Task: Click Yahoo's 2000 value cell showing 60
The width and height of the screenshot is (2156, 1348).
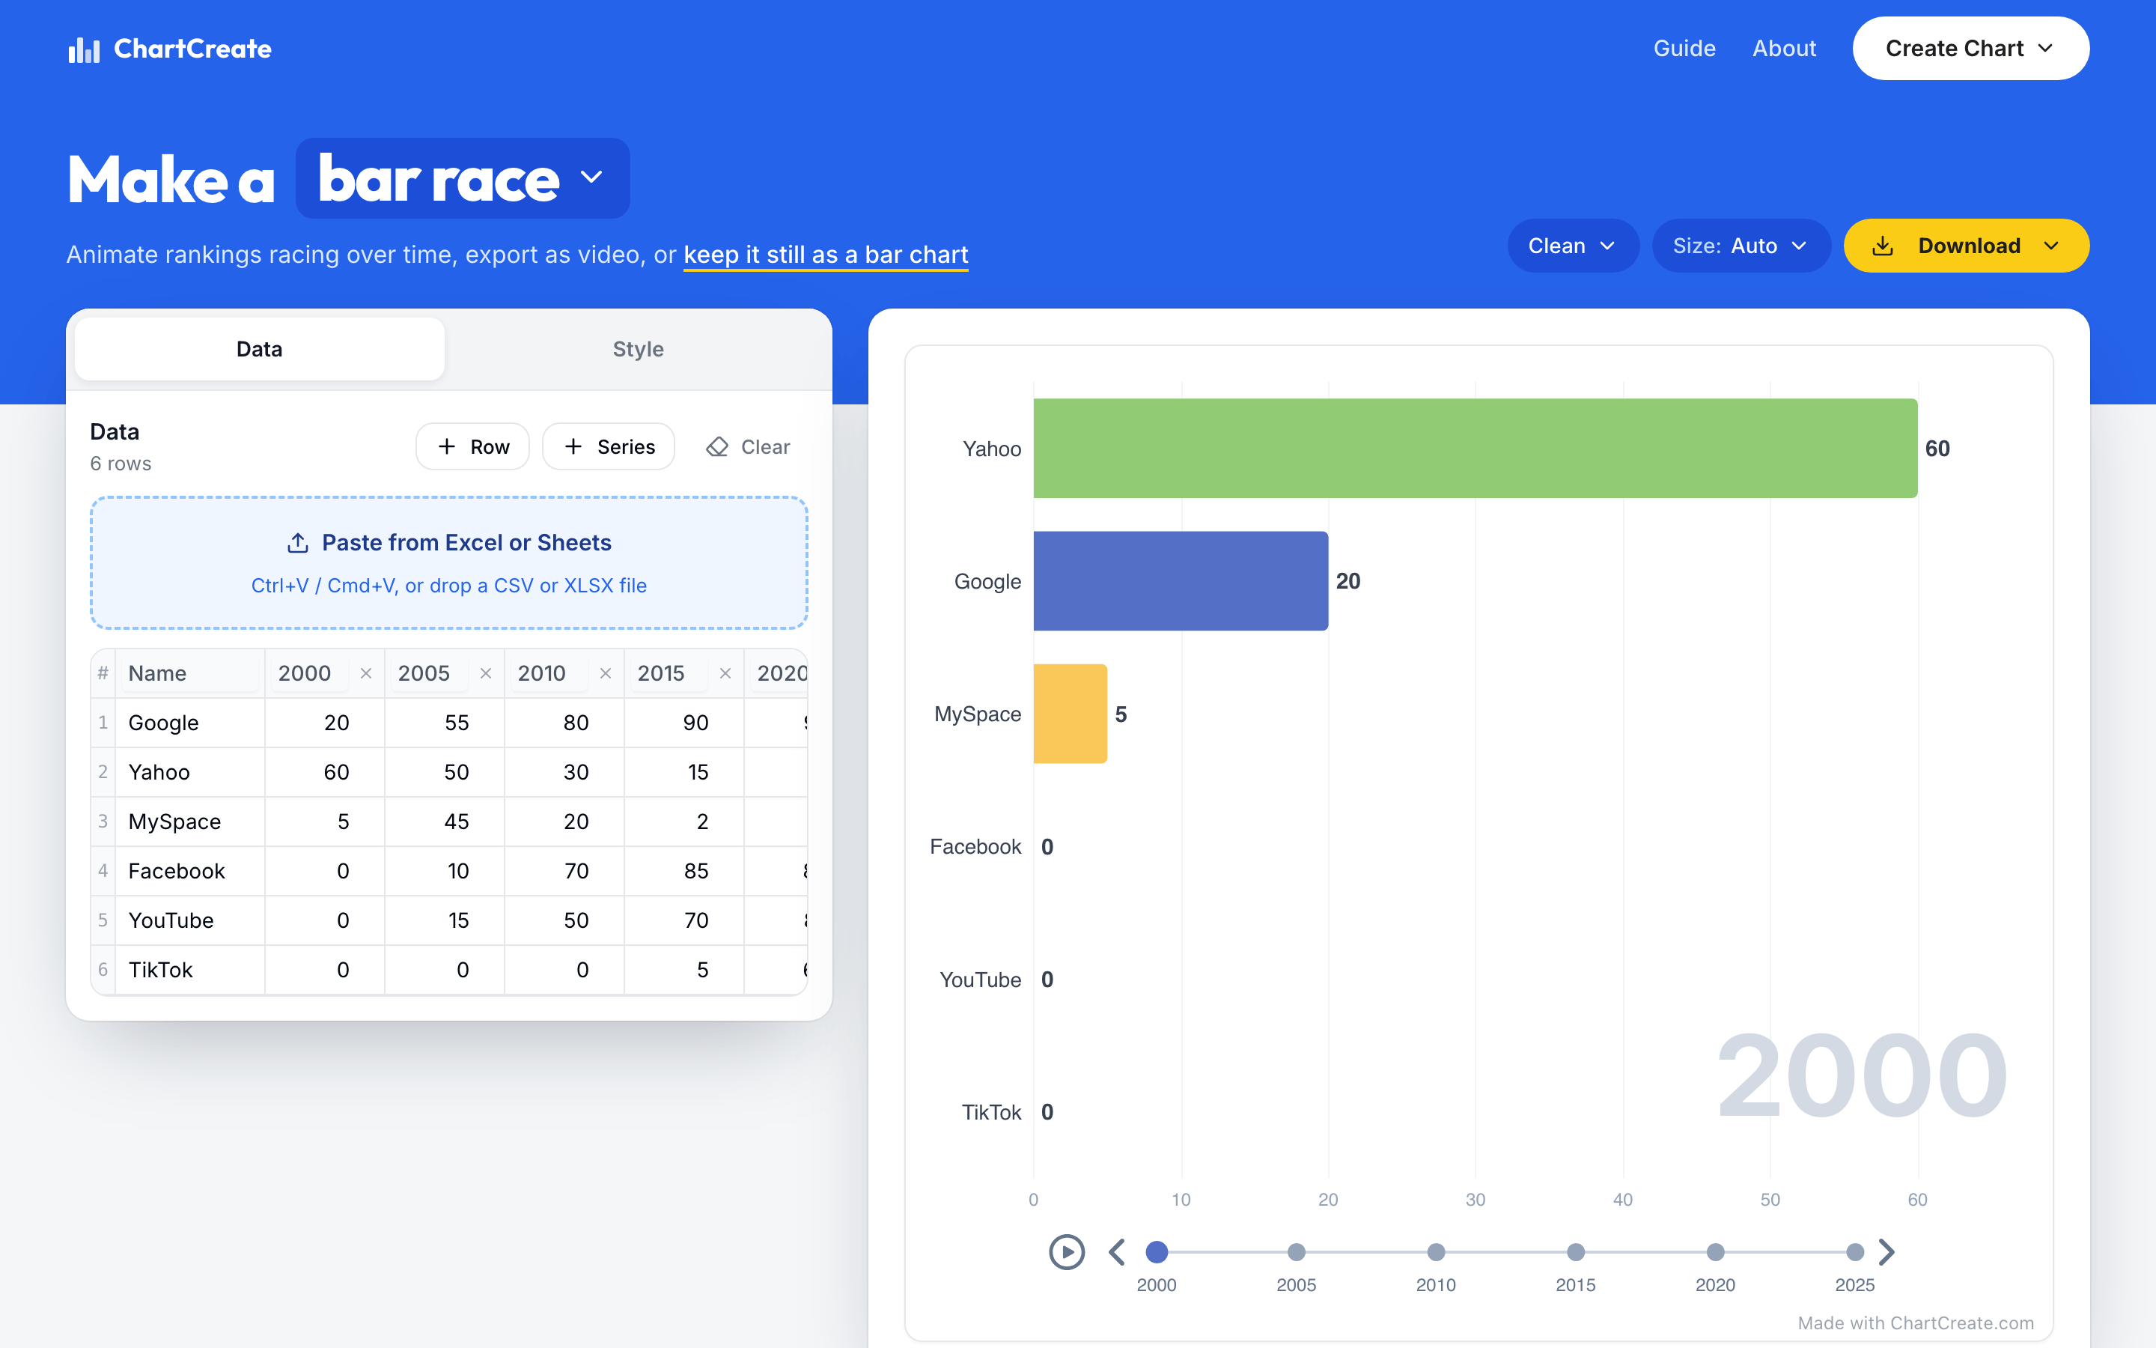Action: click(x=325, y=772)
